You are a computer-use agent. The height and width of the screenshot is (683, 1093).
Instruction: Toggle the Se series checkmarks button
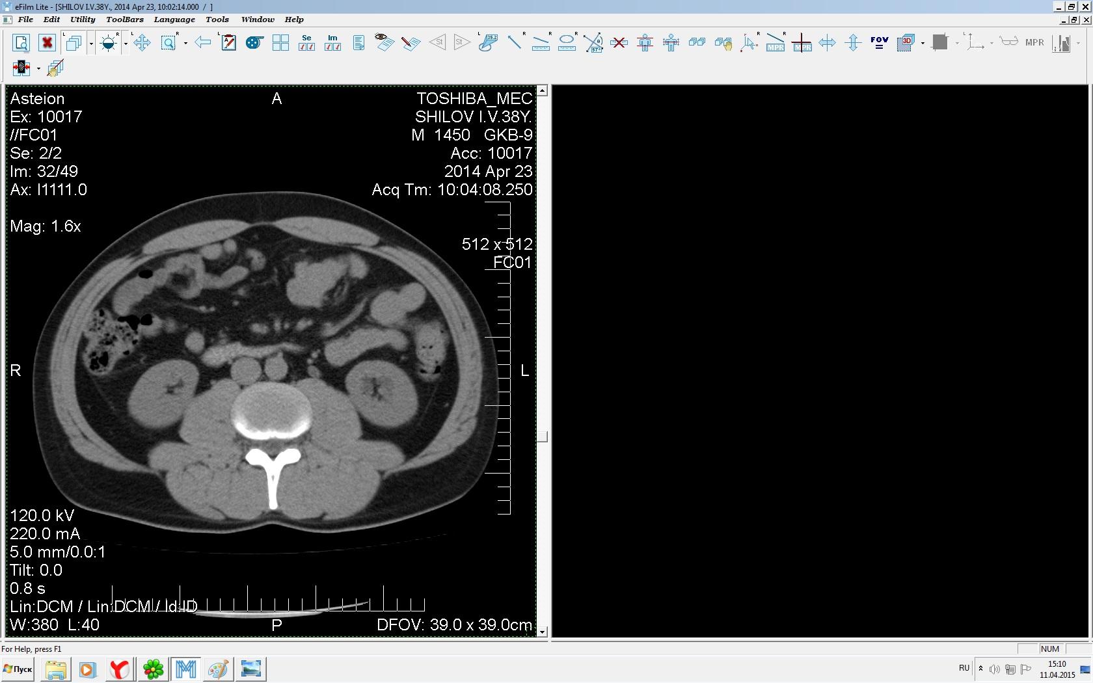point(306,43)
